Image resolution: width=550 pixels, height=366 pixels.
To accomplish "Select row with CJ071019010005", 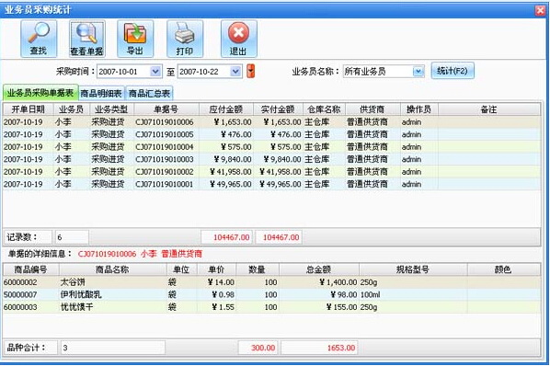I will point(272,134).
